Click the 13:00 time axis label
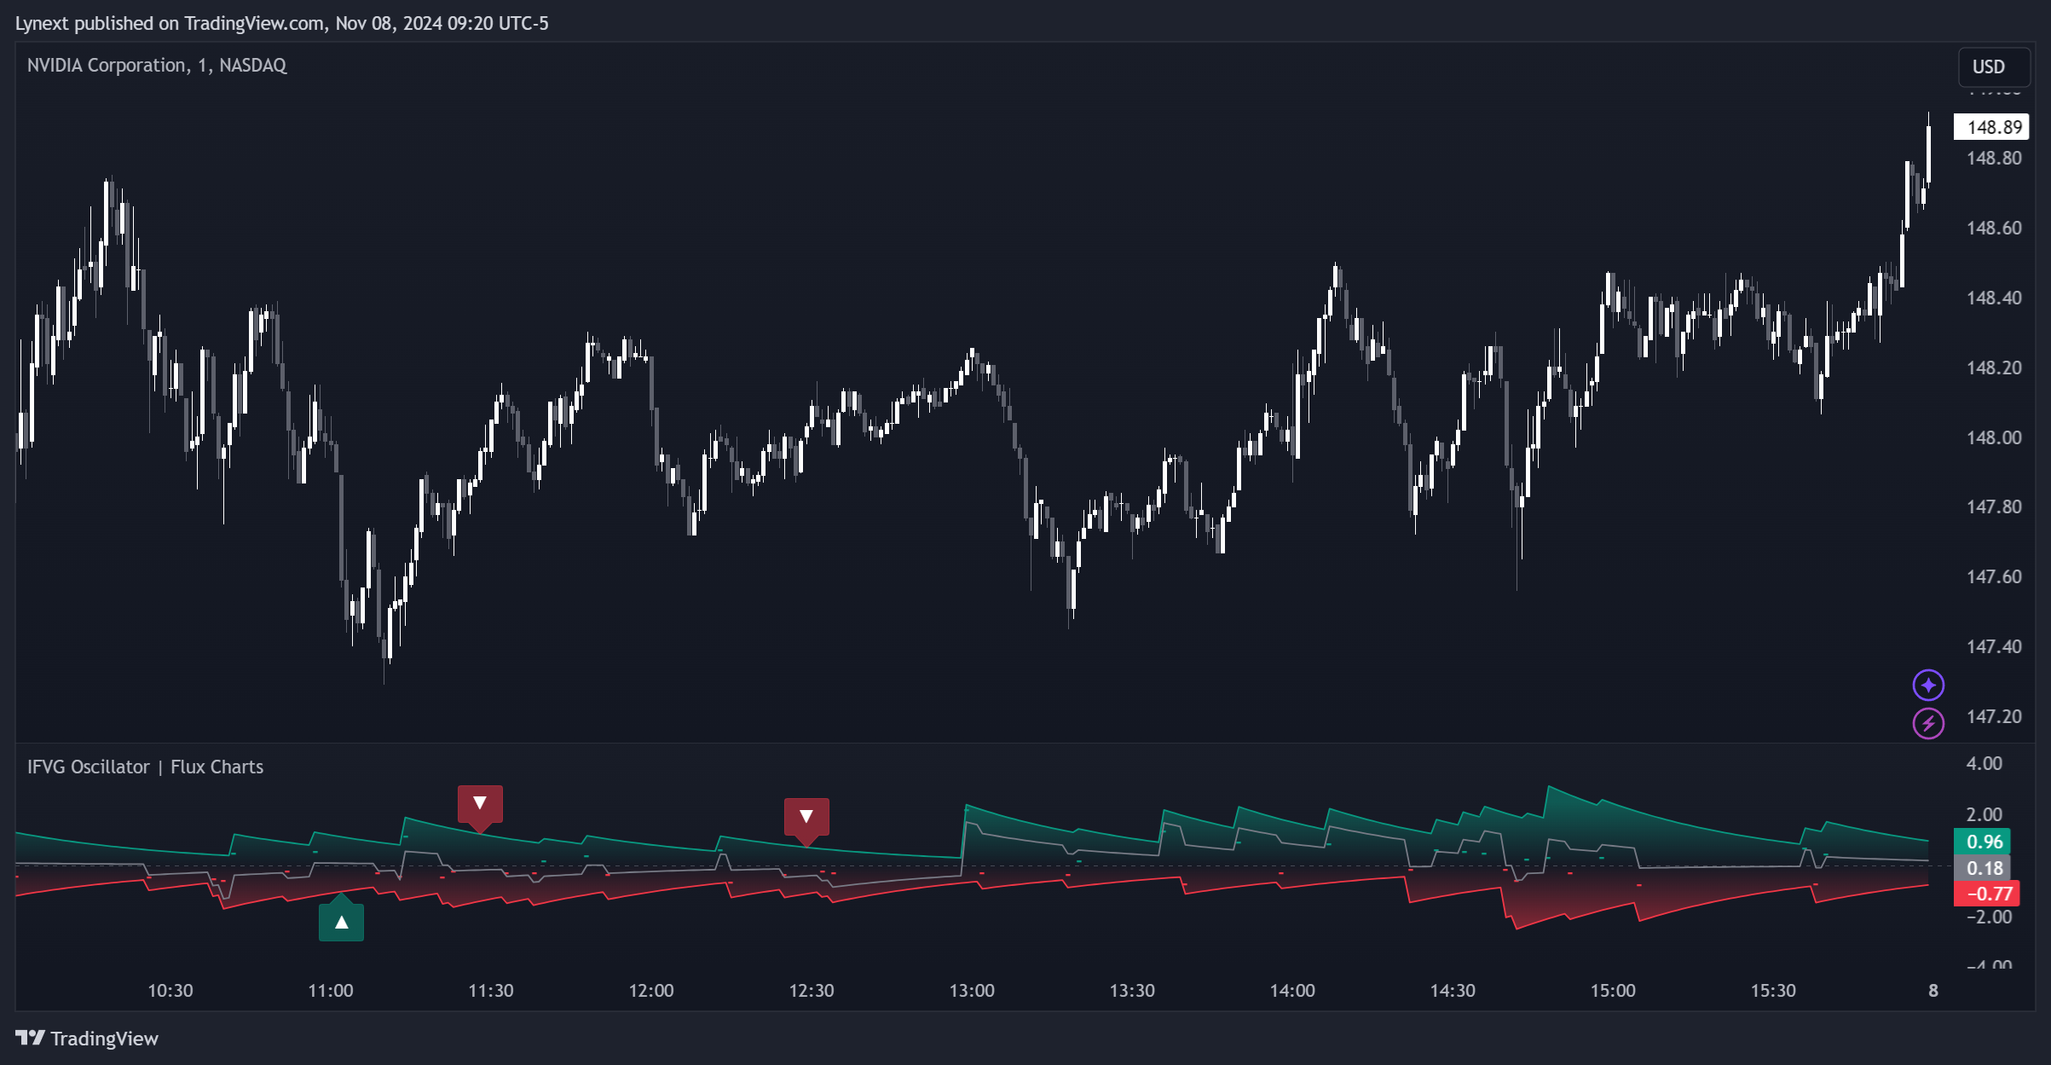The width and height of the screenshot is (2051, 1065). click(972, 990)
